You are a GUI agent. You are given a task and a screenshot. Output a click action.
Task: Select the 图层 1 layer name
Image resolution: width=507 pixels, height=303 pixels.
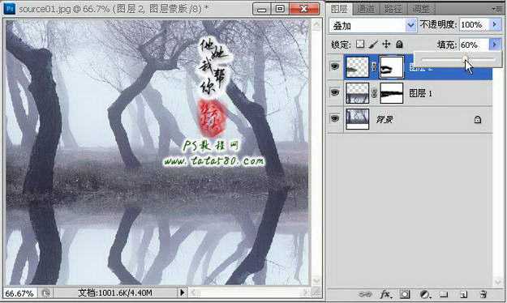420,93
